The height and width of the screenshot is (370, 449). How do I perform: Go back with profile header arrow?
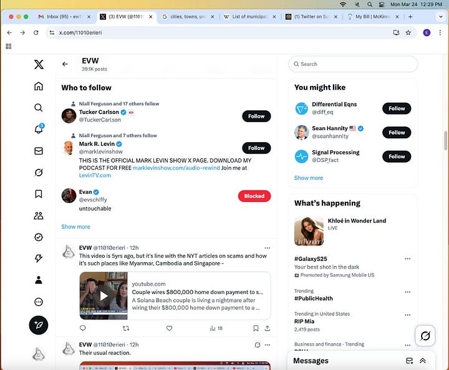[65, 64]
